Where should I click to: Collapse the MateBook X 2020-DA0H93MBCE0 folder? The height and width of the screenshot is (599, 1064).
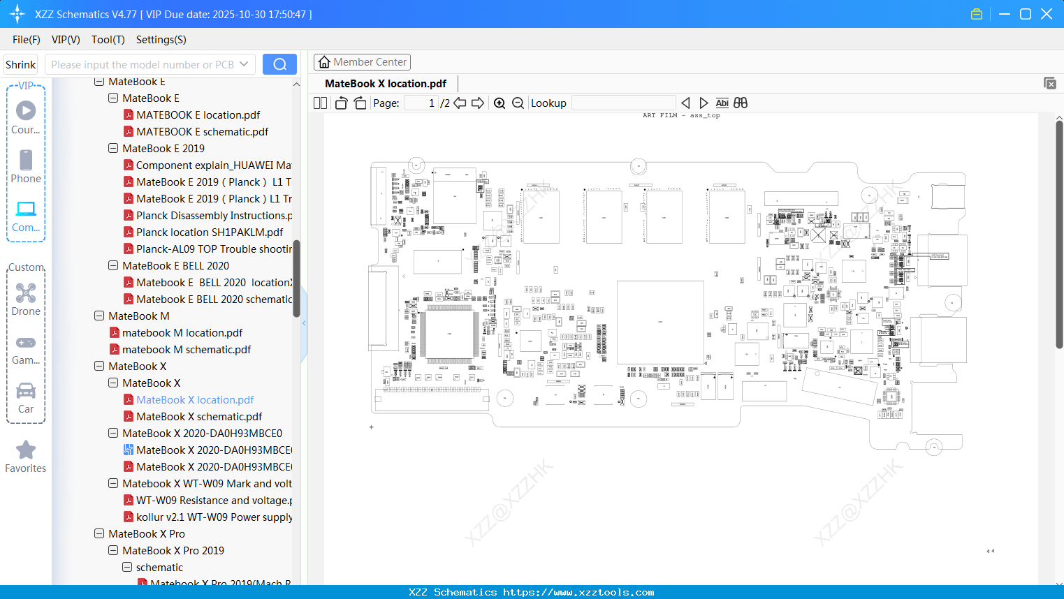tap(113, 433)
